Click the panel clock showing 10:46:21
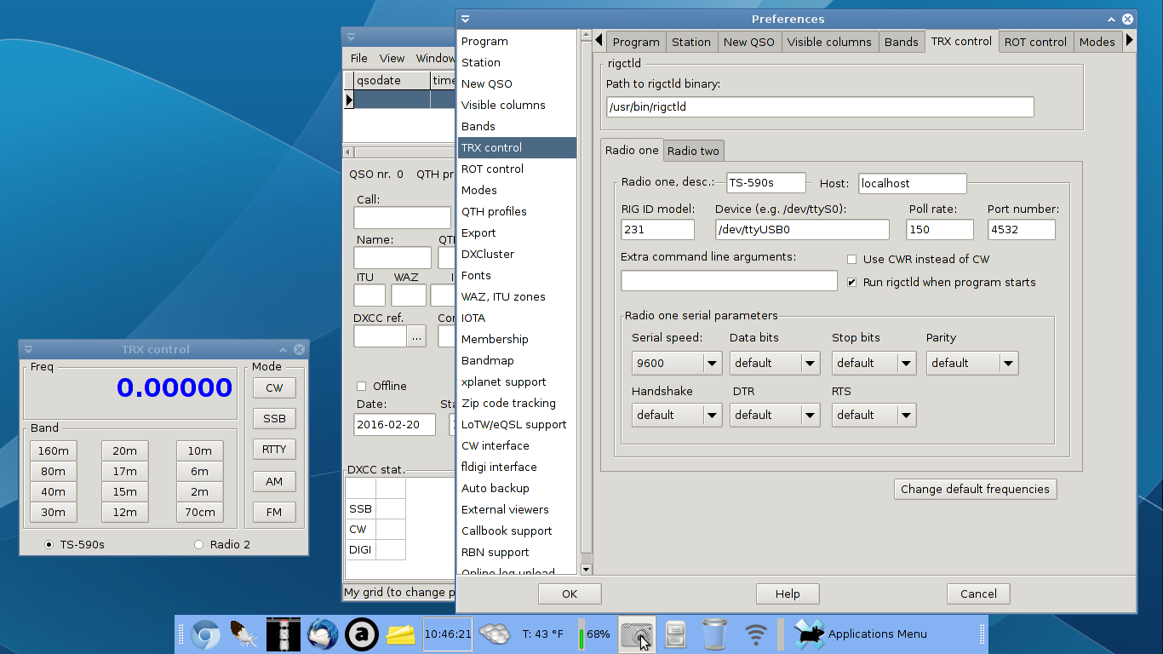 [448, 634]
